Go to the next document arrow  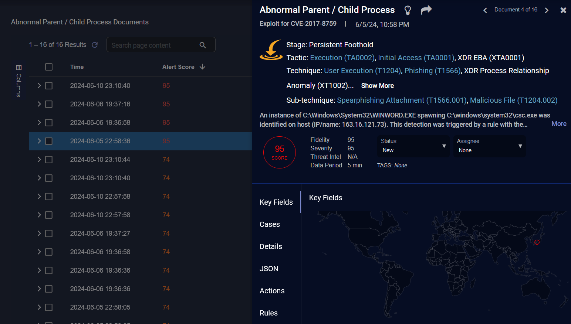[547, 10]
